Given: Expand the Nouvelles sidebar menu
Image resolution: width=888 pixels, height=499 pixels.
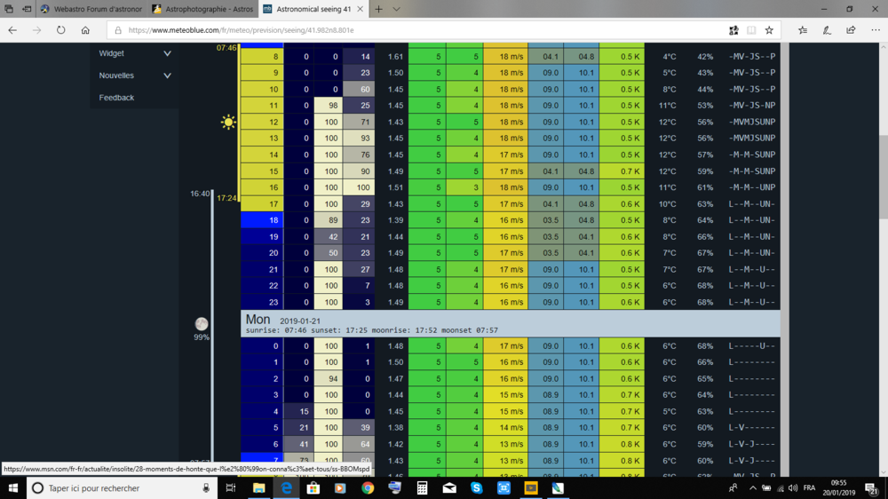Looking at the screenshot, I should 134,75.
